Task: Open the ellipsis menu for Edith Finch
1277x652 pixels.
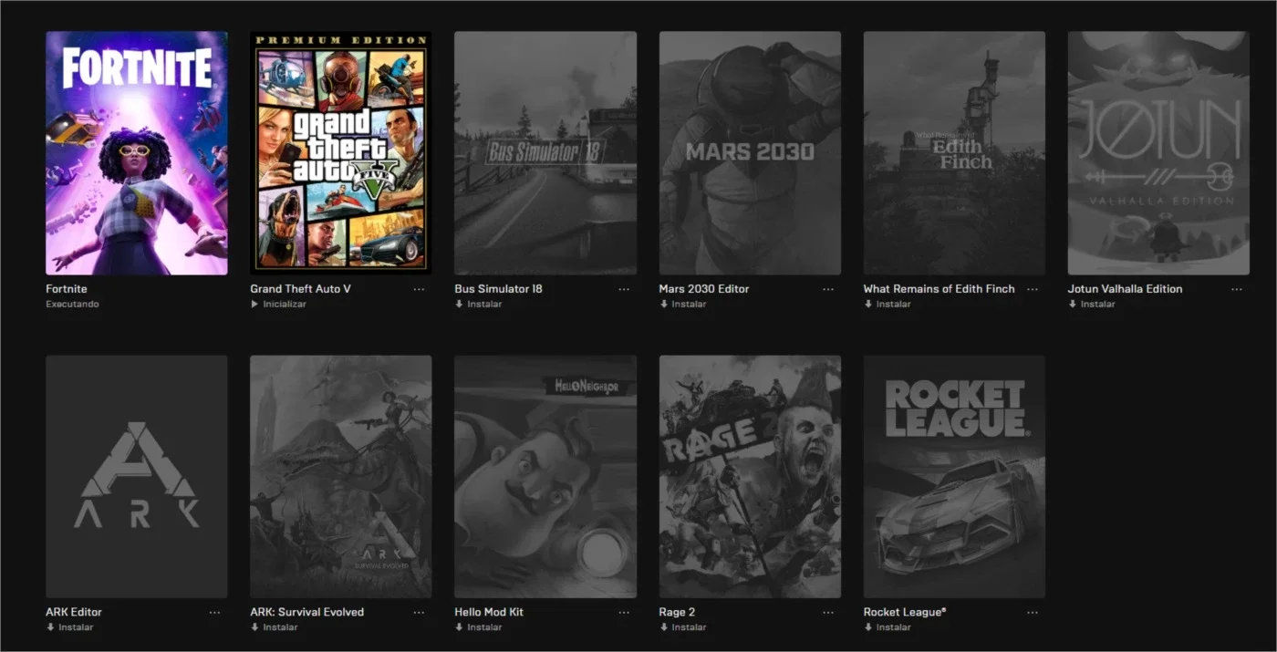Action: pos(1032,289)
